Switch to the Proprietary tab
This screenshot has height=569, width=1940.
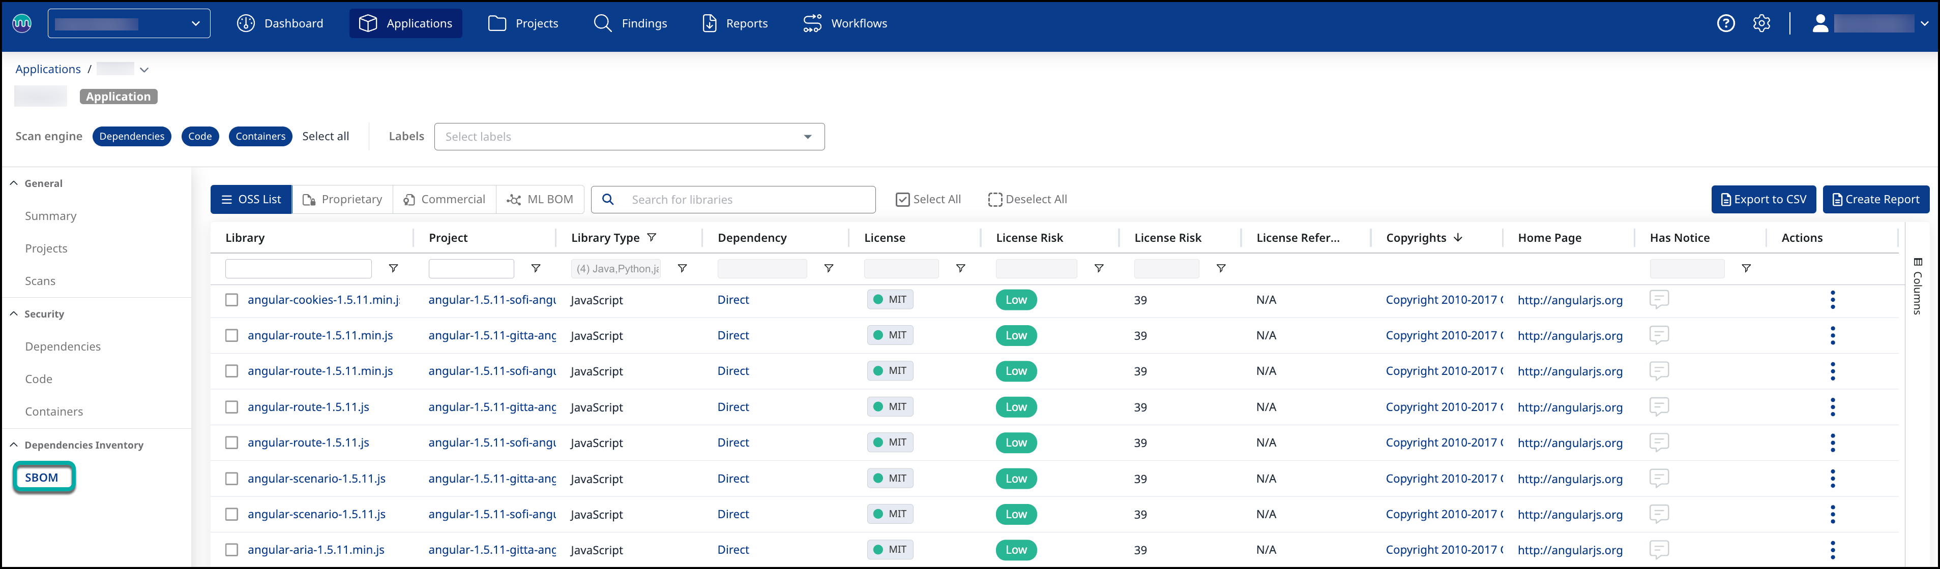[343, 200]
